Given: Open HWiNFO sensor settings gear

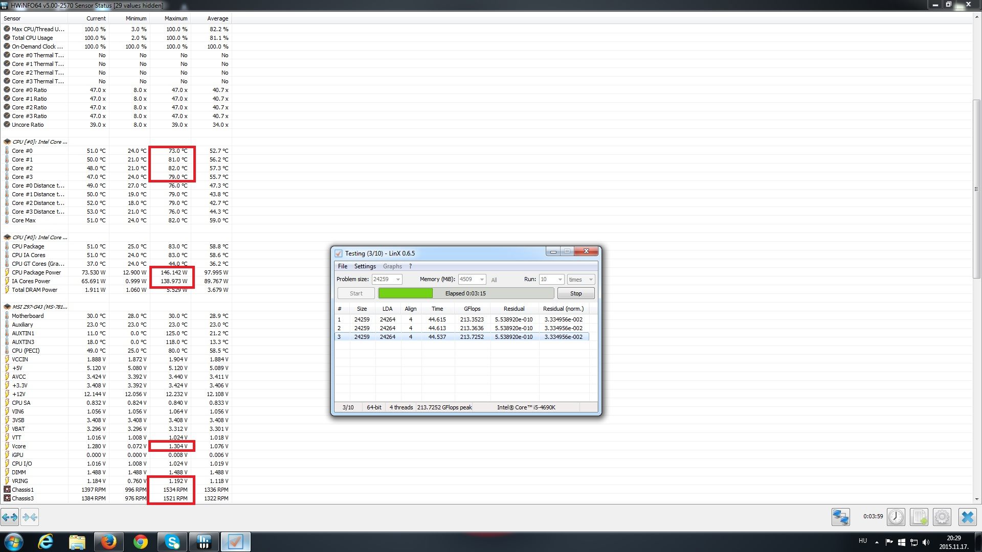Looking at the screenshot, I should 942,517.
